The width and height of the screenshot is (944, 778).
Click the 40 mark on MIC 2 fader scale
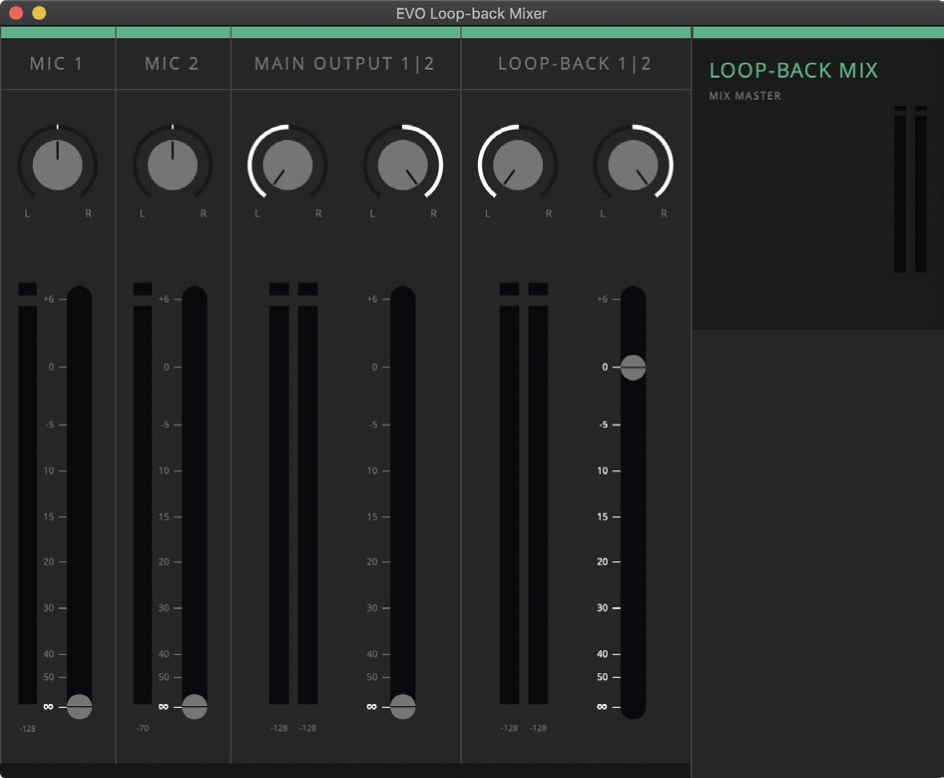[x=164, y=654]
